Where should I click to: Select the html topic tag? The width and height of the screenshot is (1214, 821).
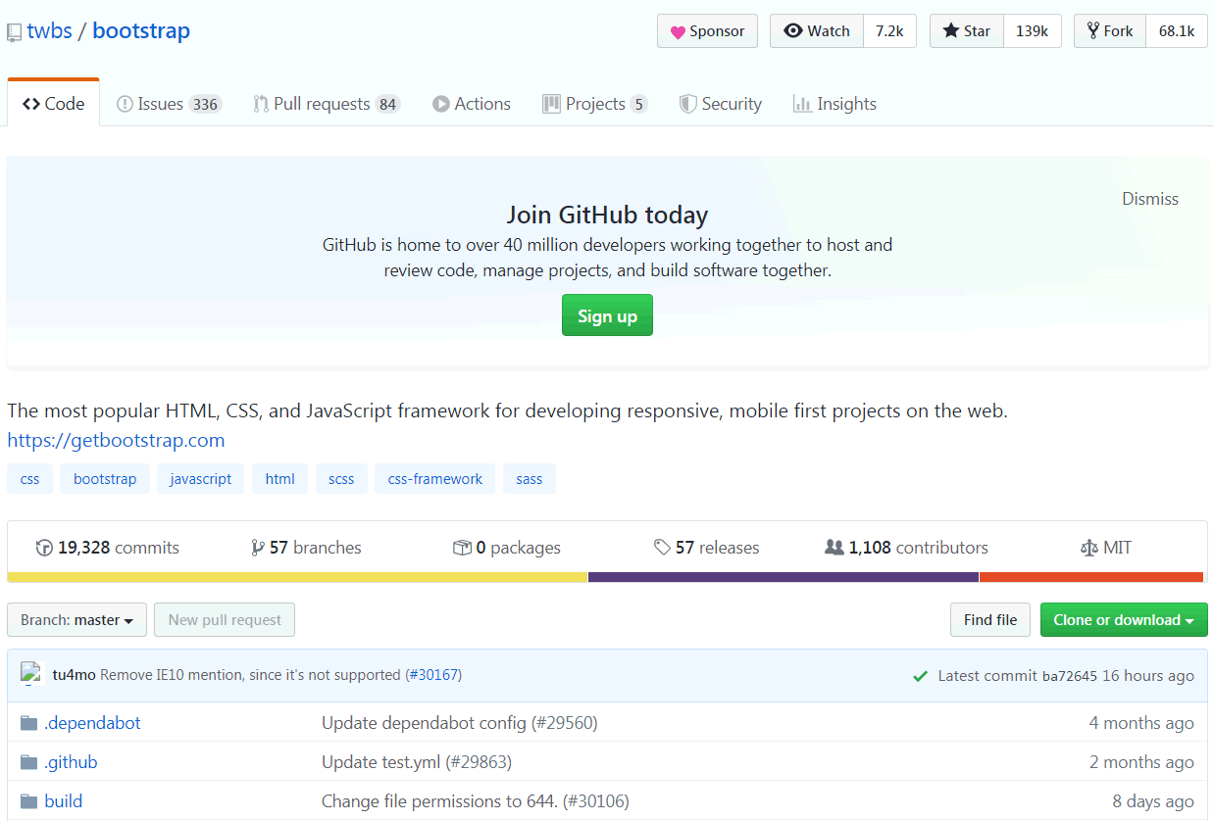[279, 479]
